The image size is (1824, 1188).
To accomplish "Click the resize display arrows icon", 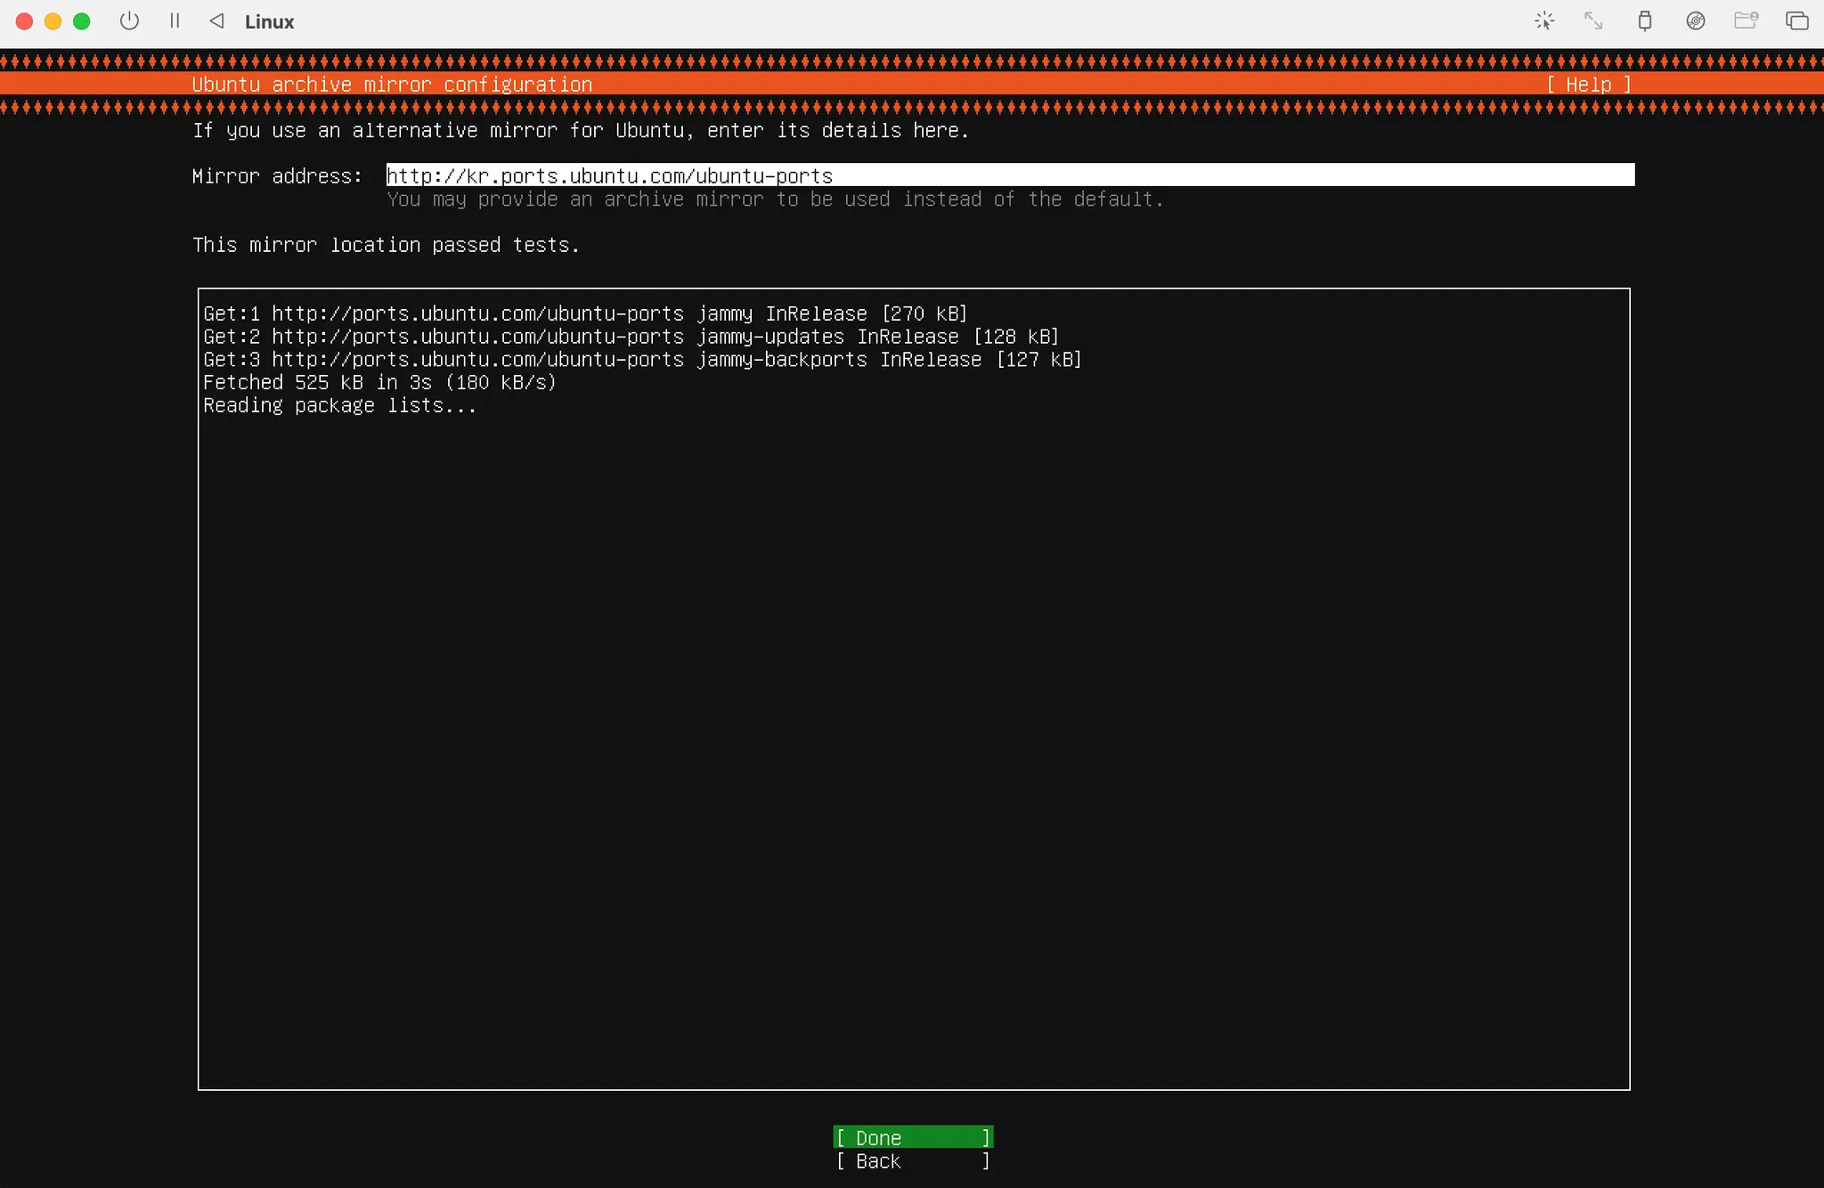I will (x=1593, y=20).
